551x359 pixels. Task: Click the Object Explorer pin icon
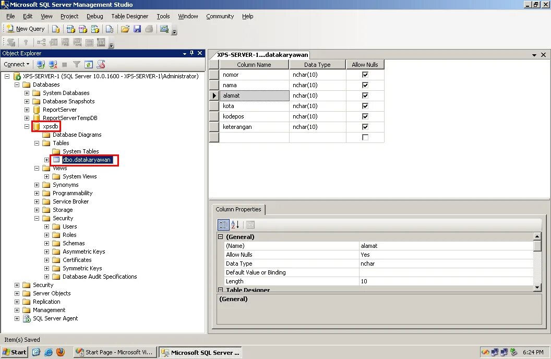pos(191,53)
